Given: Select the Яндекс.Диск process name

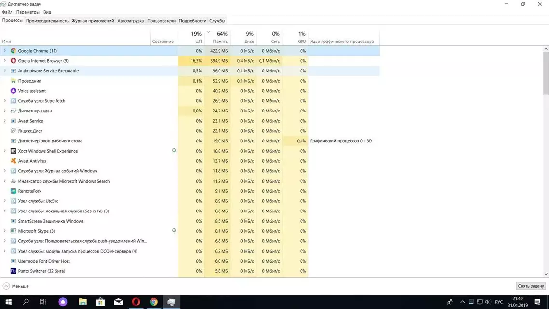Looking at the screenshot, I should click(x=30, y=131).
